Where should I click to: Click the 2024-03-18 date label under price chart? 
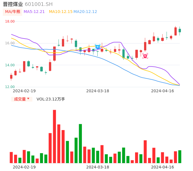(x=98, y=91)
